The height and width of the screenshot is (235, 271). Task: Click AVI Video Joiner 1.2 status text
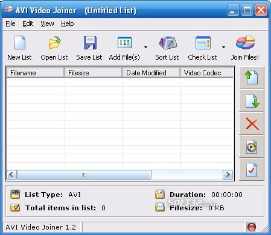coord(40,227)
